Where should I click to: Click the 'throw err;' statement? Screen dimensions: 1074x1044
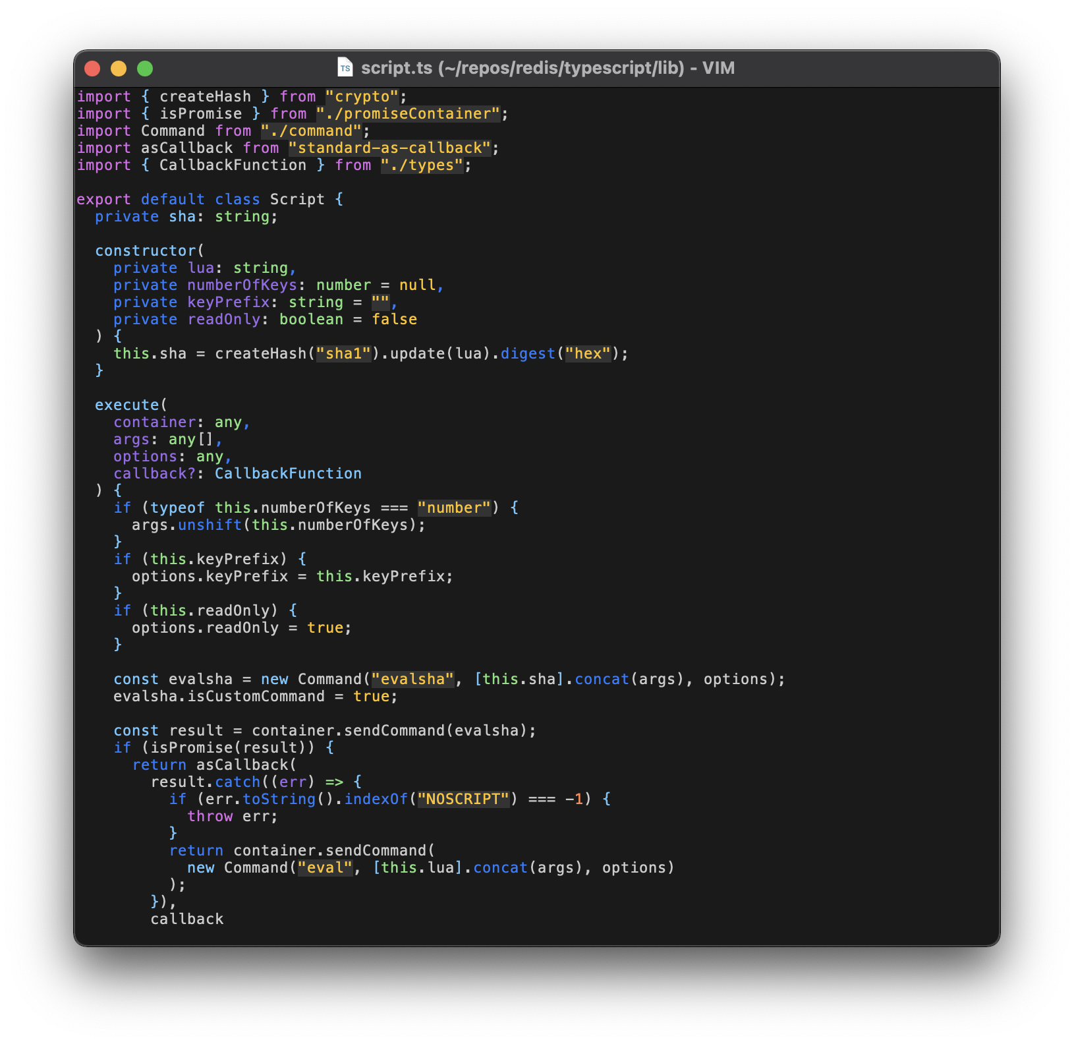tap(233, 817)
